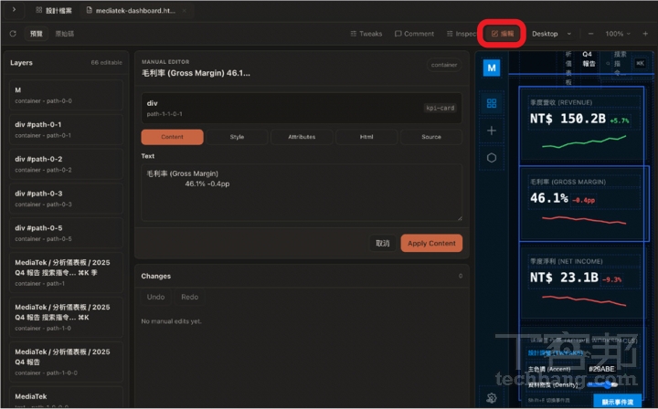This screenshot has height=409, width=658.
Task: Adjust the 資料密度 (Density) slider
Action: click(x=602, y=384)
